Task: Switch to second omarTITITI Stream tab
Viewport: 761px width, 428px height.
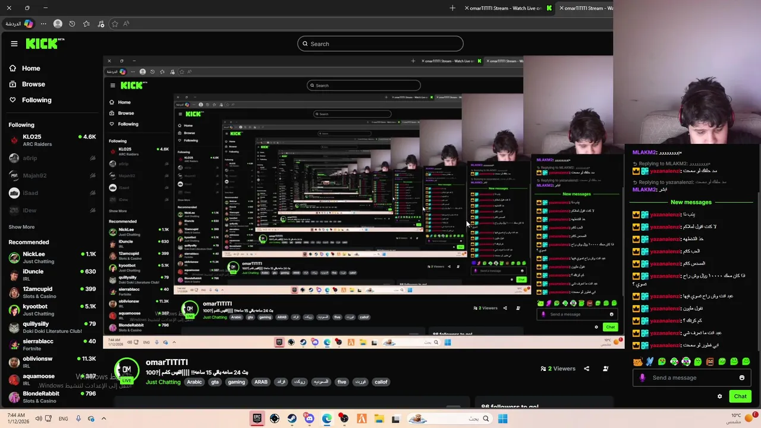Action: pyautogui.click(x=586, y=8)
